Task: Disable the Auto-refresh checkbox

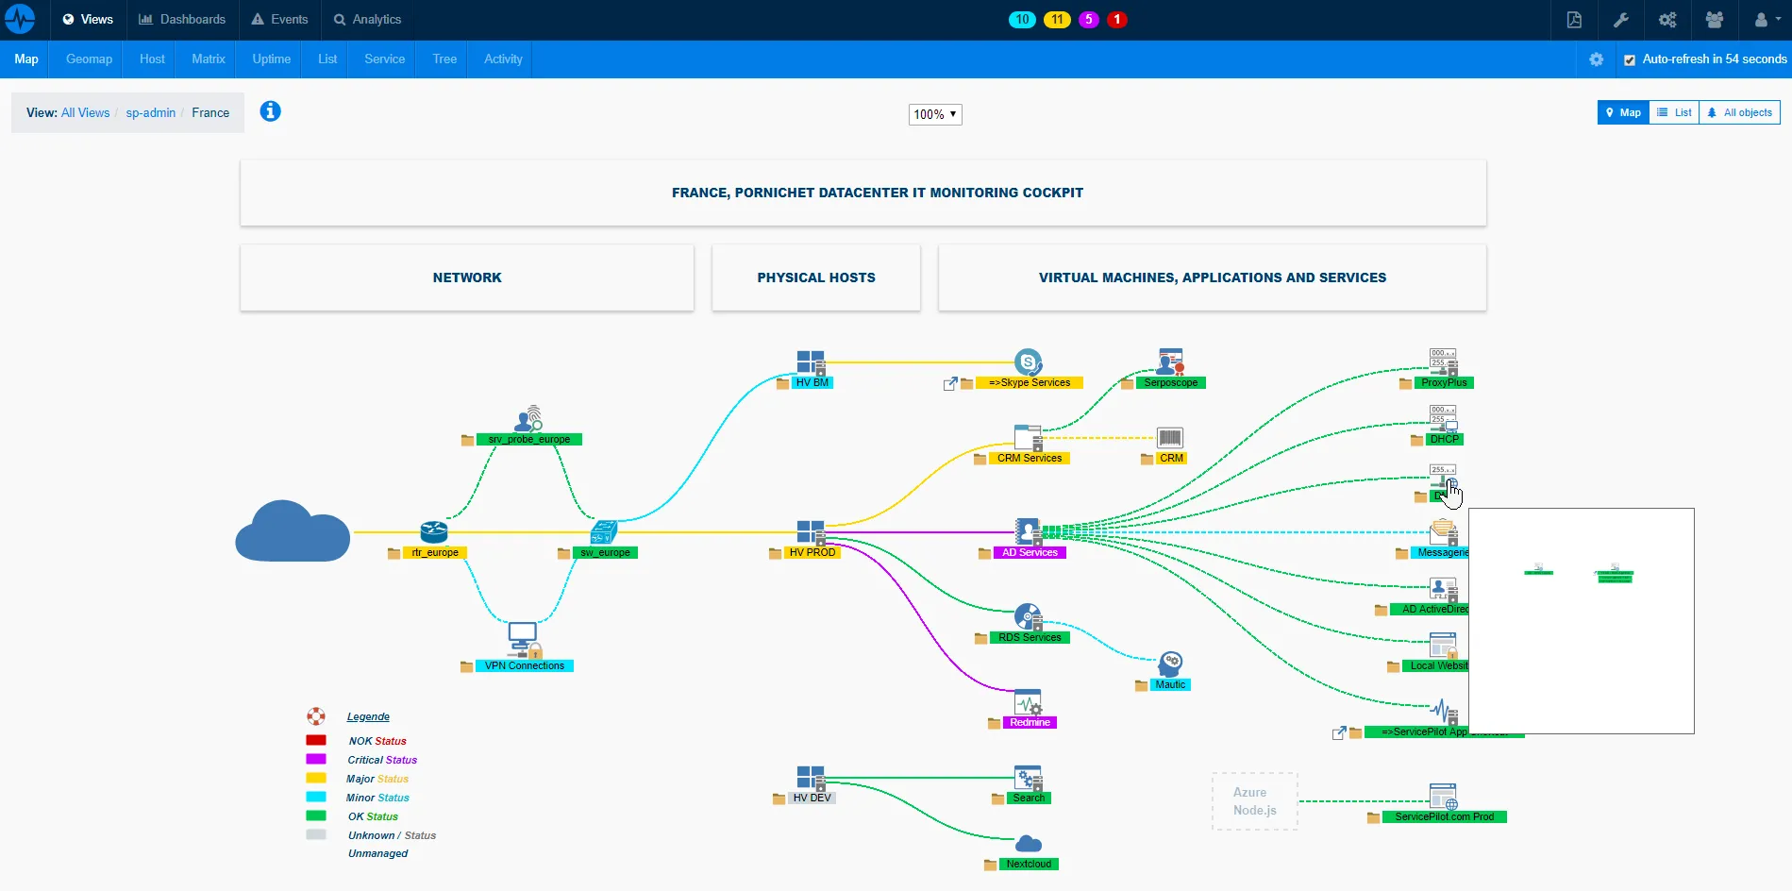Action: point(1630,59)
